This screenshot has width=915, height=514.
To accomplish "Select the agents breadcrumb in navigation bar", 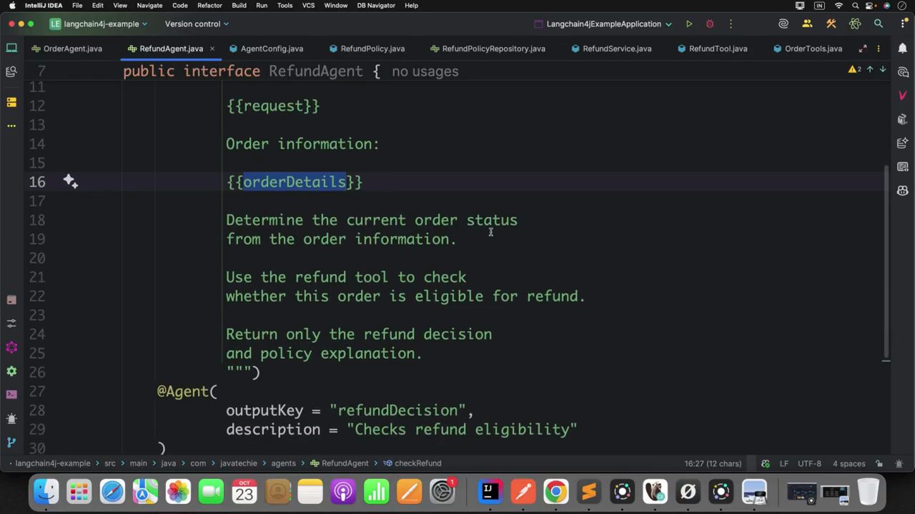I will point(283,463).
